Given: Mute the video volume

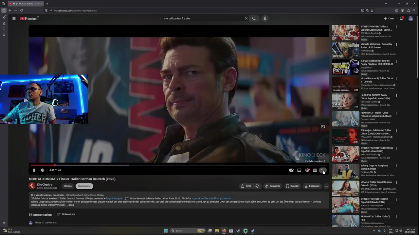Looking at the screenshot, I should pos(42,170).
